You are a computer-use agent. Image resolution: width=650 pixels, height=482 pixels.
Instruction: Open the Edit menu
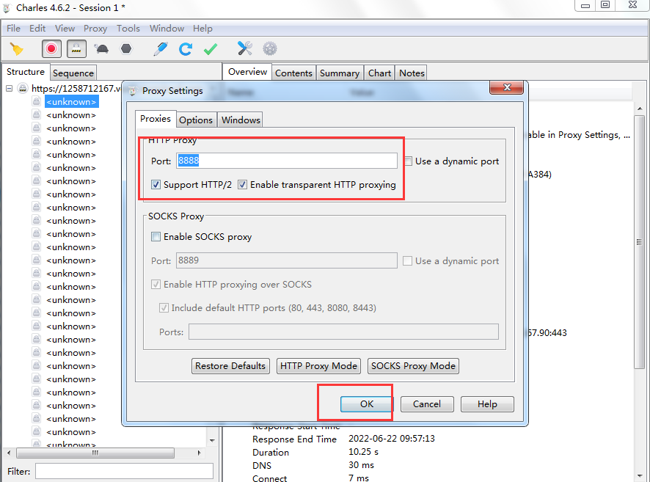pos(37,29)
